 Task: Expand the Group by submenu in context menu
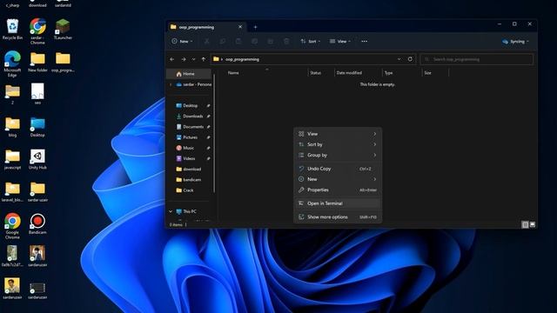tap(338, 155)
